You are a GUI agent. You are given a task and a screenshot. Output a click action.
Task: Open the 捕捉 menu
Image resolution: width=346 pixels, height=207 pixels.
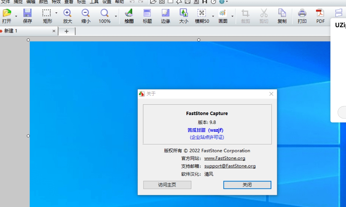click(18, 2)
